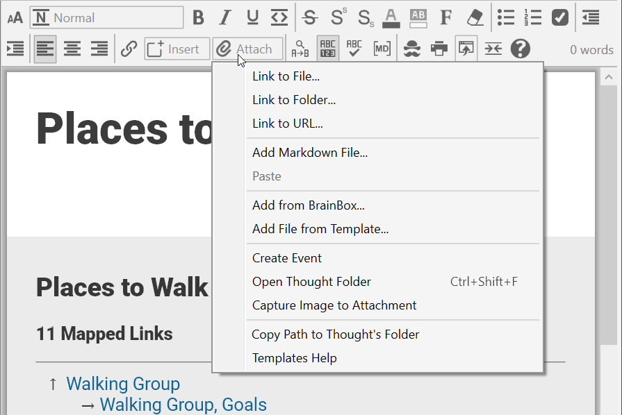Collapse the Attach dropdown menu

click(x=247, y=49)
